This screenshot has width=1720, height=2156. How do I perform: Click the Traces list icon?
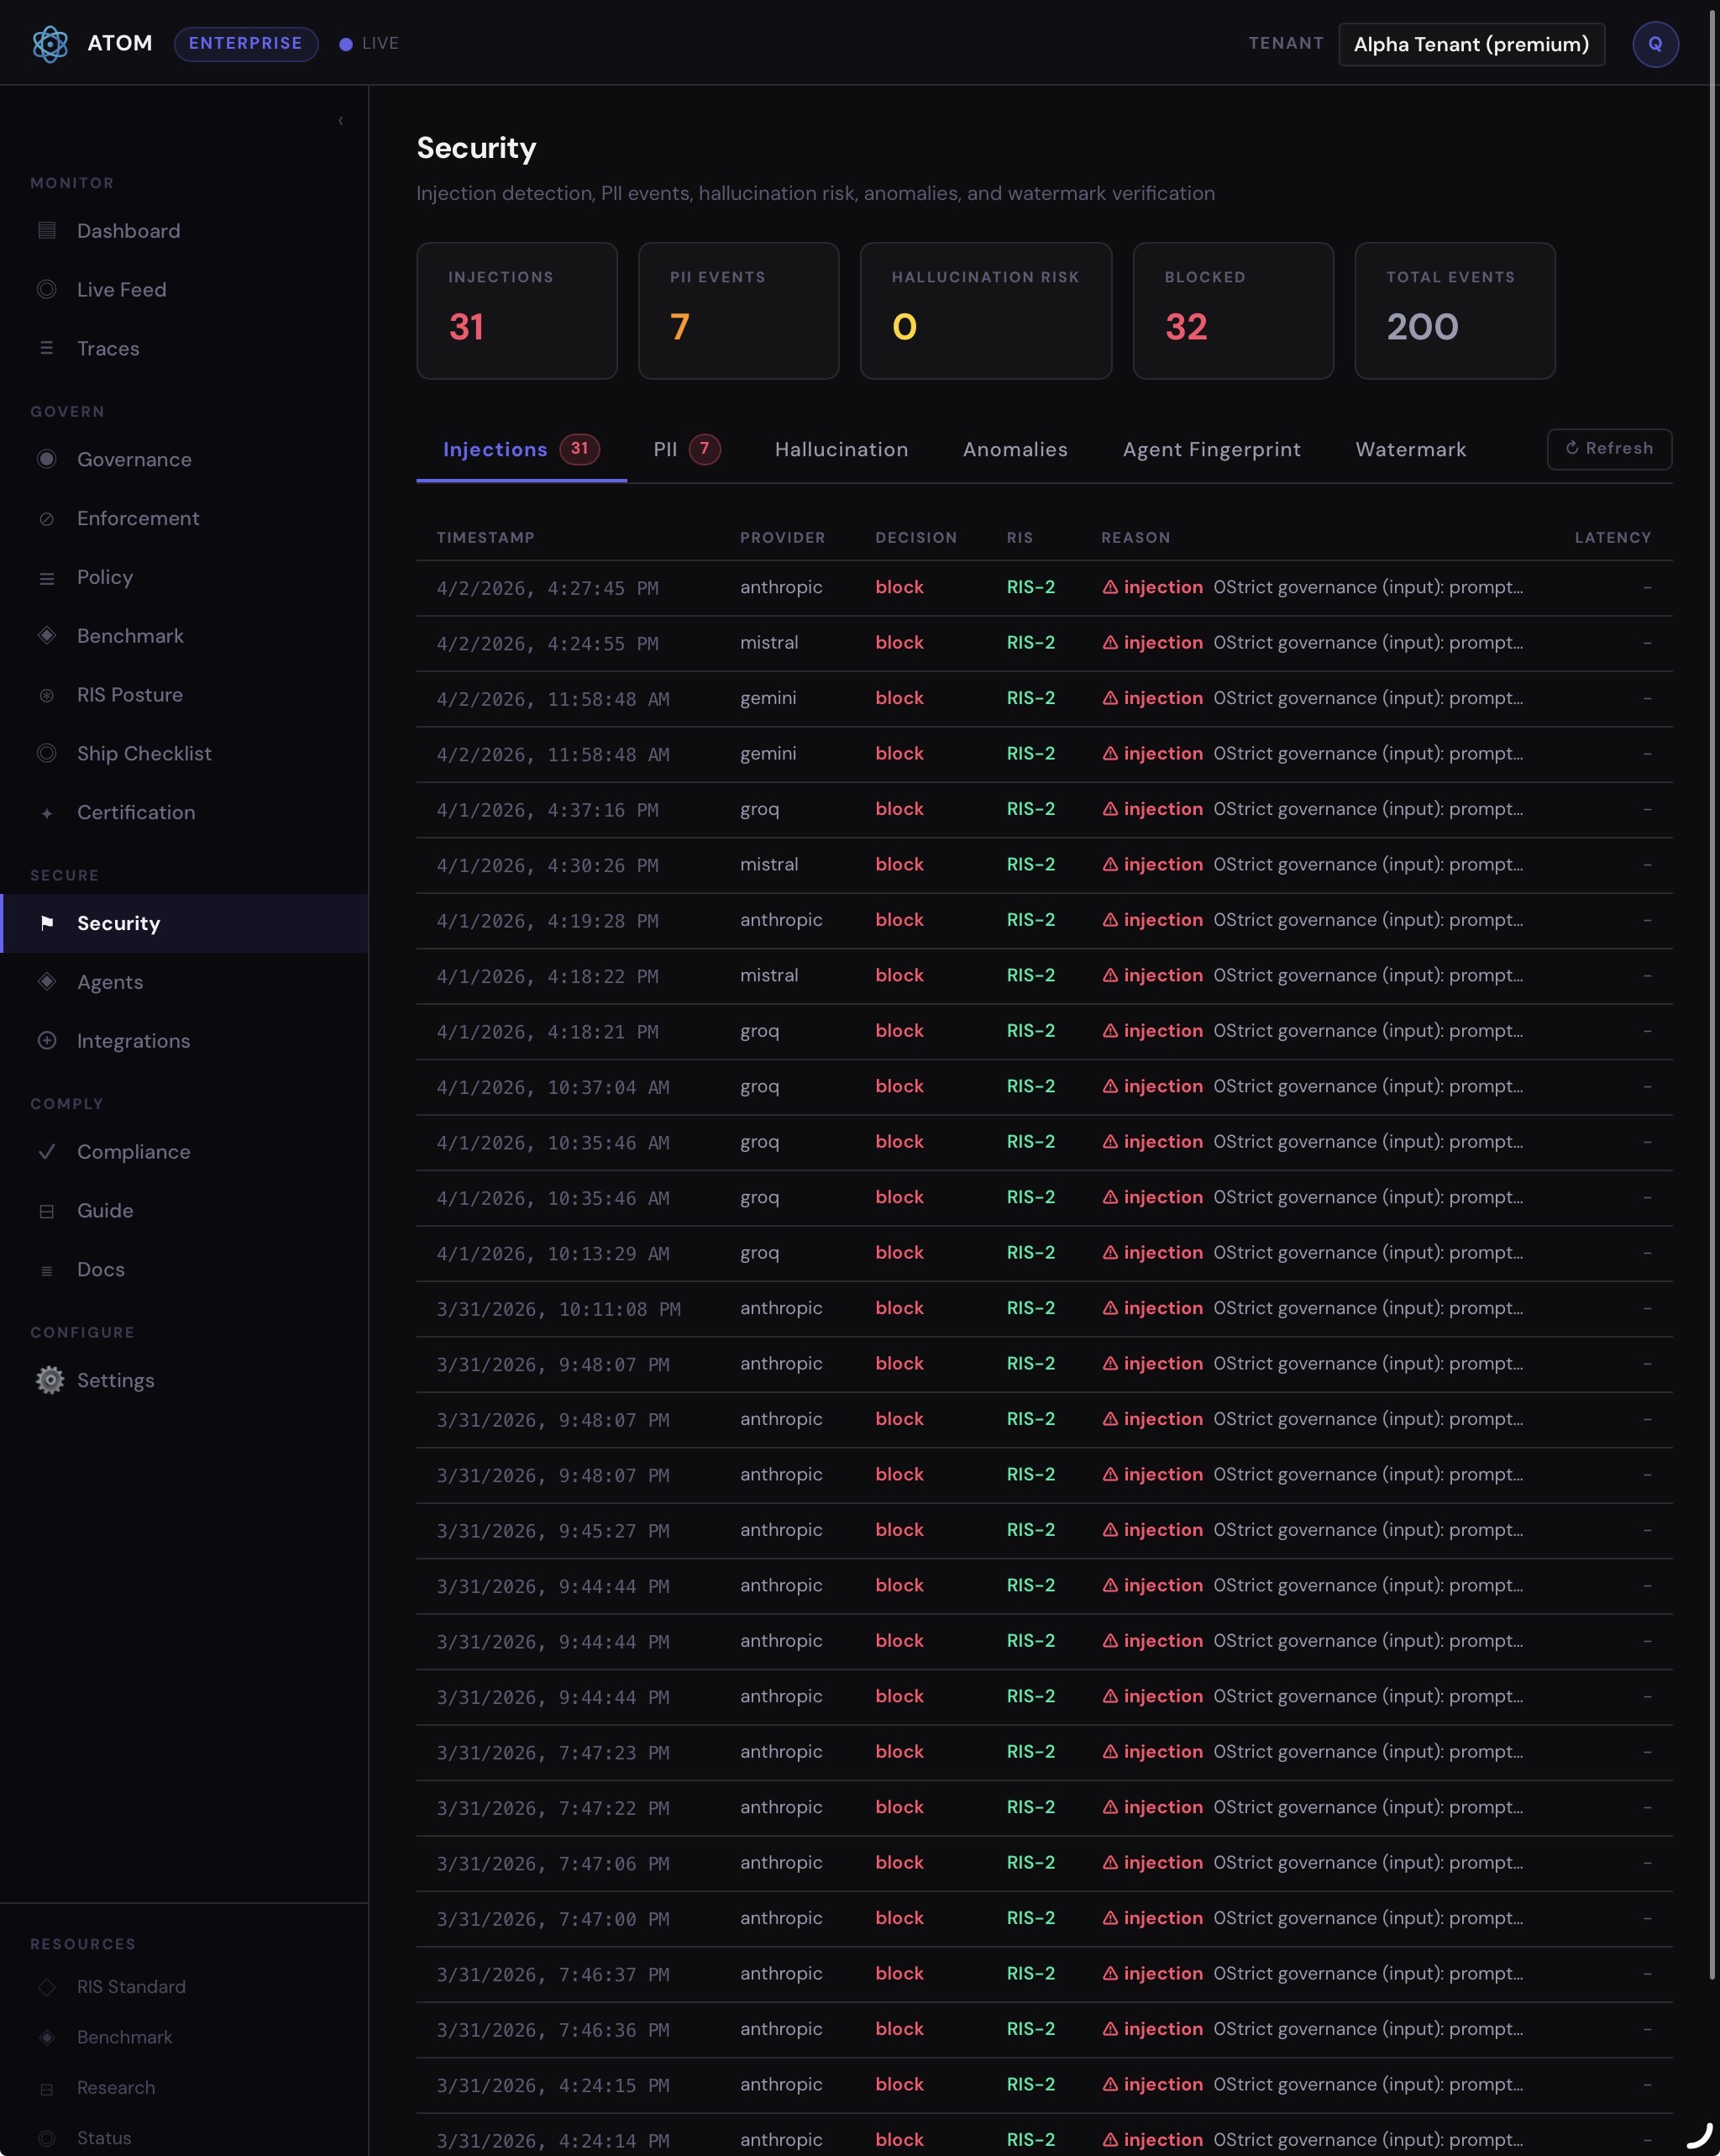[47, 348]
